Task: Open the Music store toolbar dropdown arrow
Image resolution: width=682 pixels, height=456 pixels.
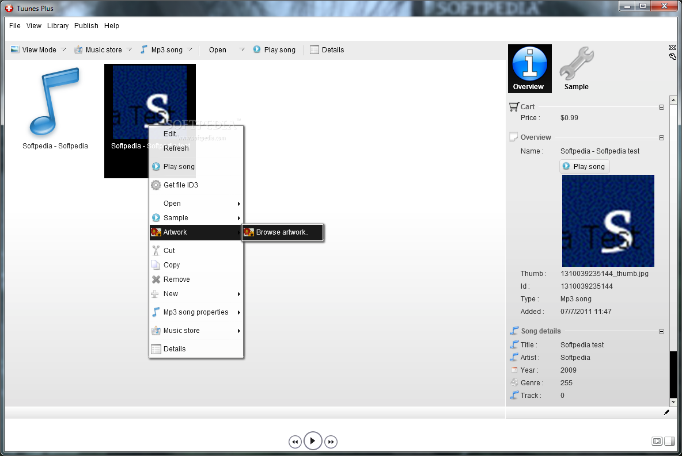Action: 129,49
